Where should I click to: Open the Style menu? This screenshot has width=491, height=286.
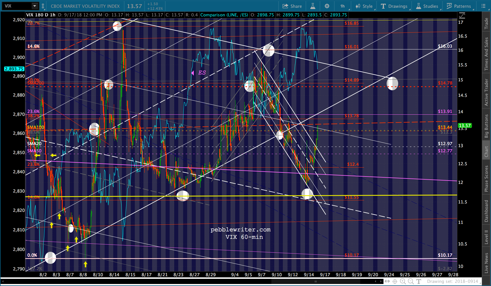point(364,6)
